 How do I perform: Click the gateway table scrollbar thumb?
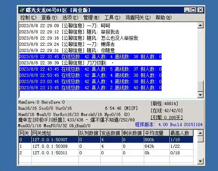coord(201,139)
